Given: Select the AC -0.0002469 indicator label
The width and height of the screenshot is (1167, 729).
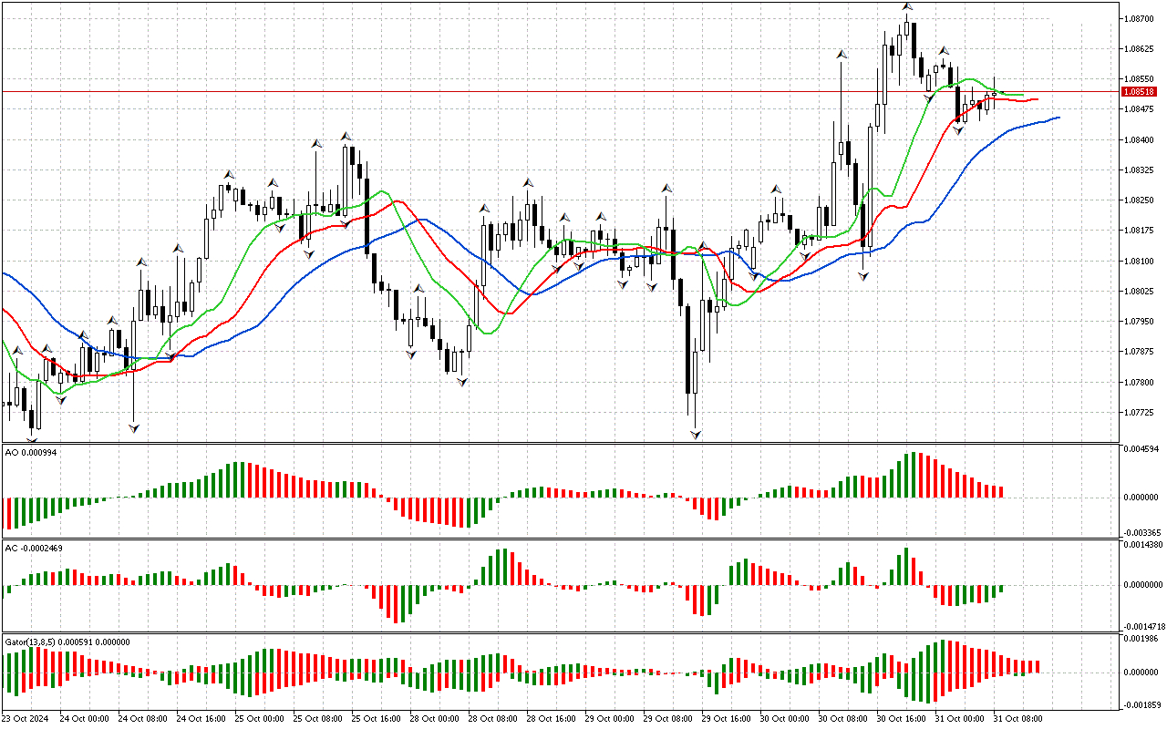Looking at the screenshot, I should coord(34,548).
